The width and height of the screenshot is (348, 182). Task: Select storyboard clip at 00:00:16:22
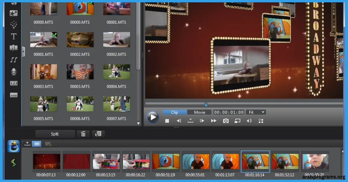136,161
